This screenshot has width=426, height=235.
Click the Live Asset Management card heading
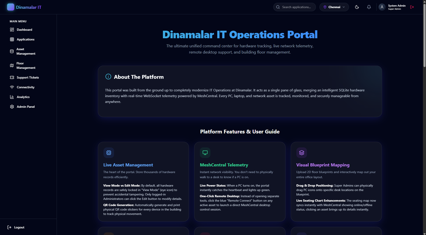click(x=128, y=165)
